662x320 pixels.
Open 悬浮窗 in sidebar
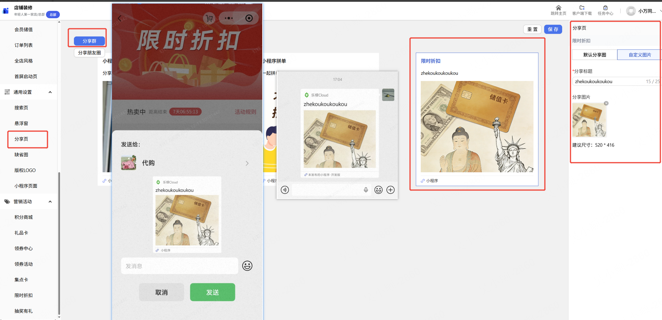pos(21,123)
